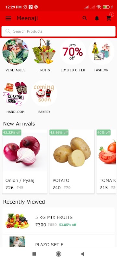Screen dimensions: 117x261
Task: Open the Fashion category icon
Action: click(101, 52)
